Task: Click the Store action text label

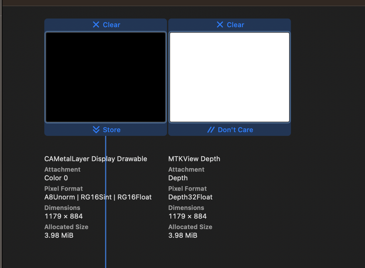Action: pos(112,130)
